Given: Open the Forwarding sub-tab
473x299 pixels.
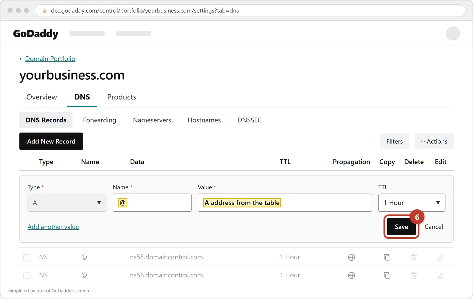Looking at the screenshot, I should [100, 120].
